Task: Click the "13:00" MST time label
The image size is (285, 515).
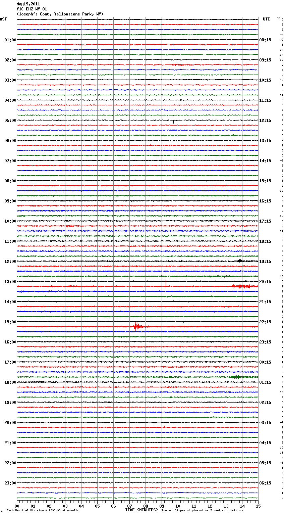Action: [10, 282]
